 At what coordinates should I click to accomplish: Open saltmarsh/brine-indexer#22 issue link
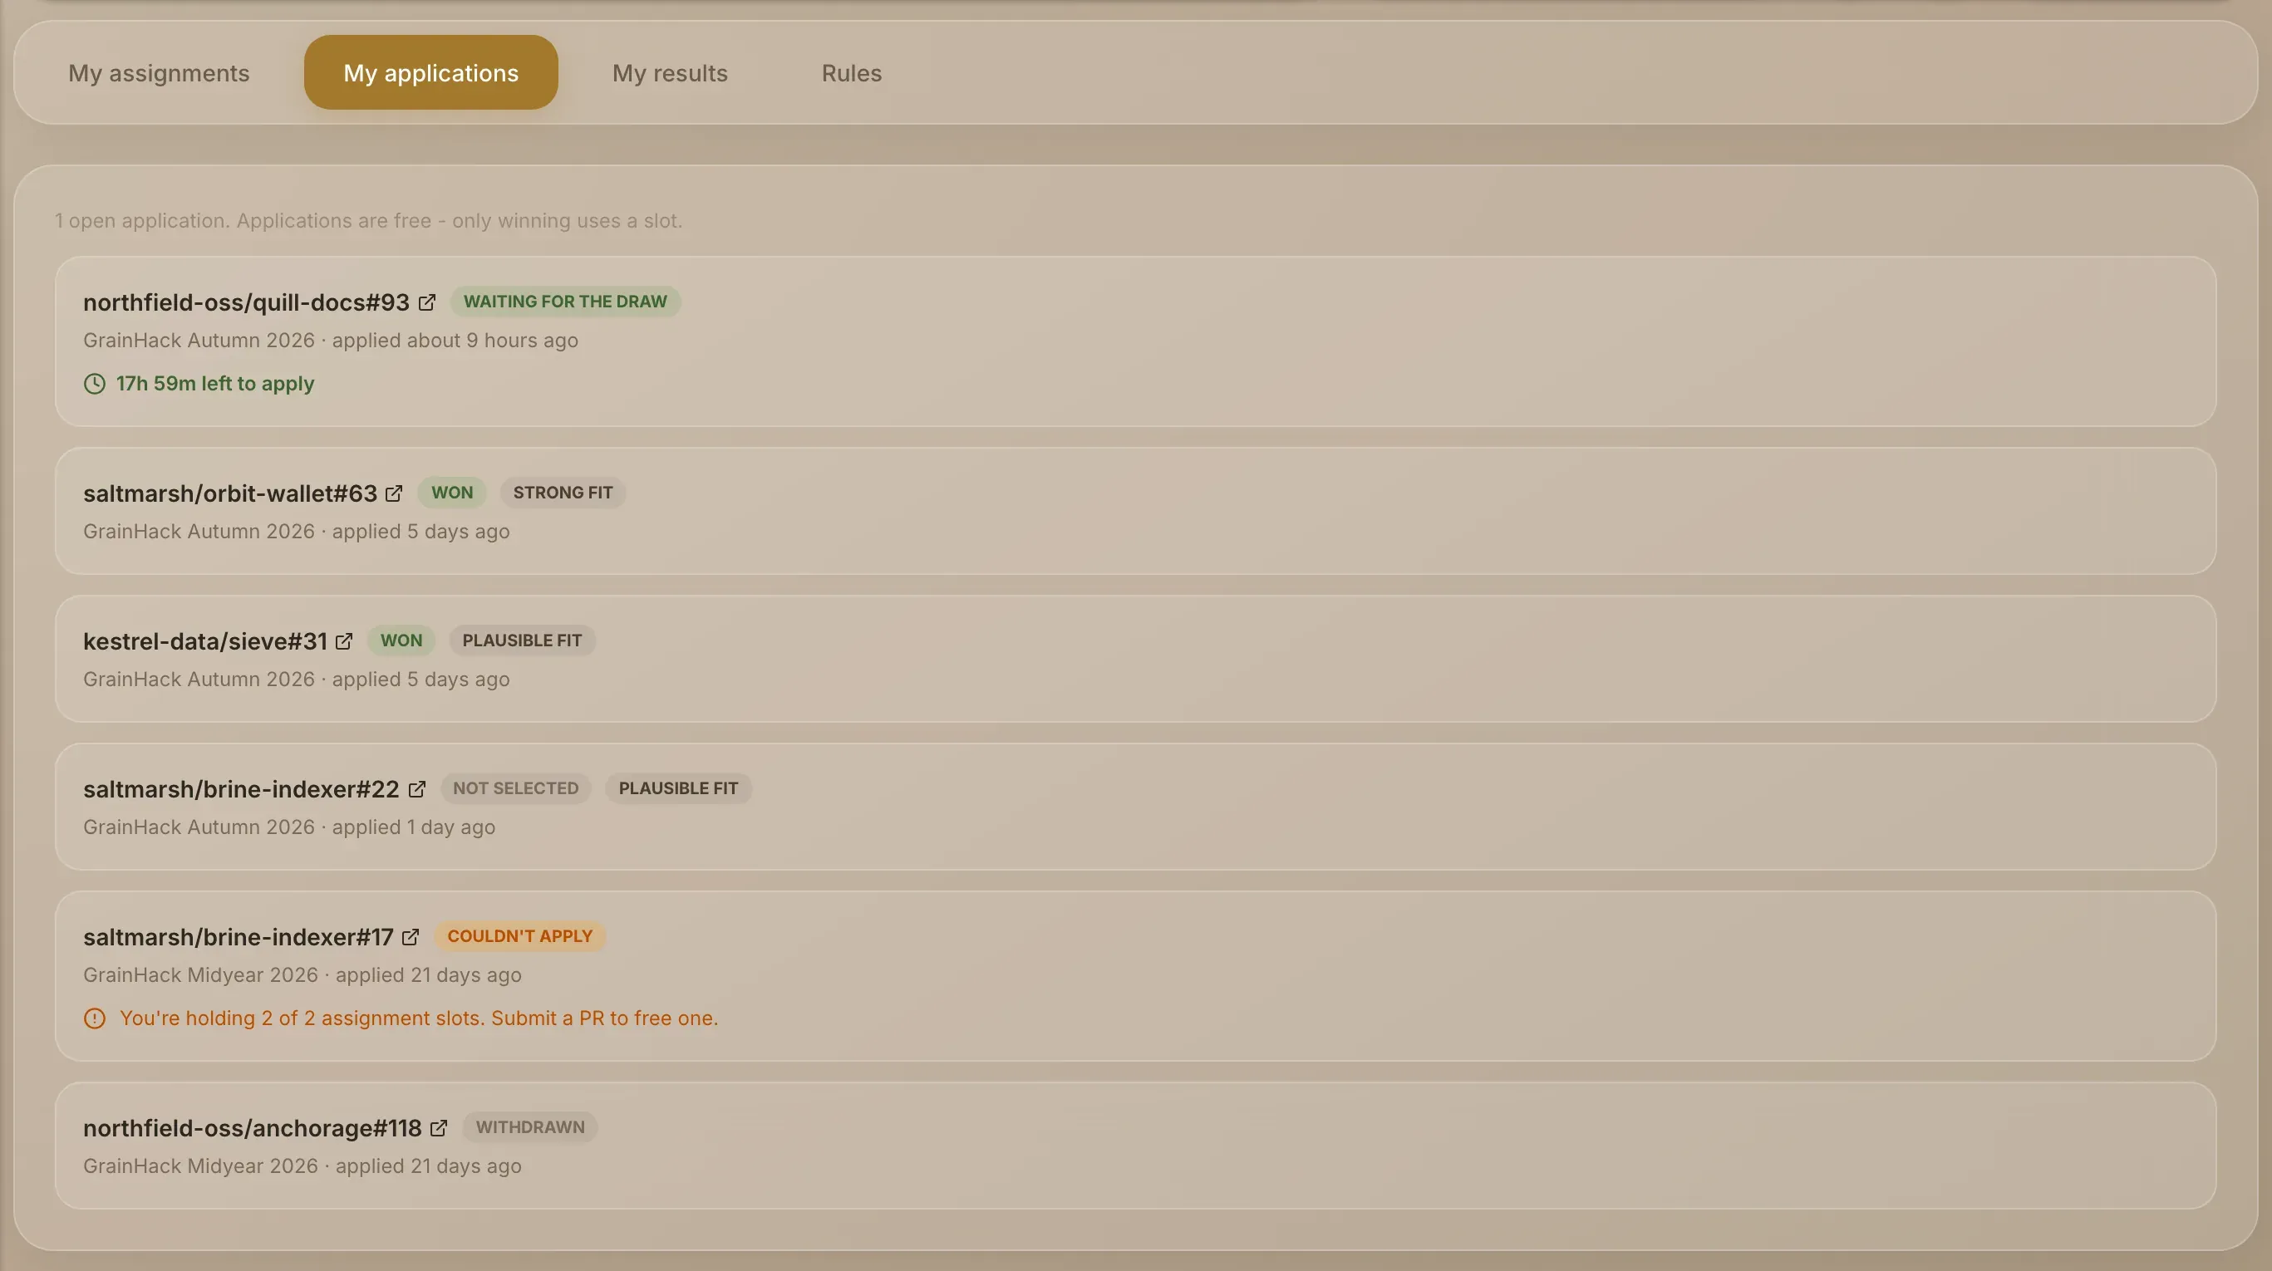coord(241,790)
